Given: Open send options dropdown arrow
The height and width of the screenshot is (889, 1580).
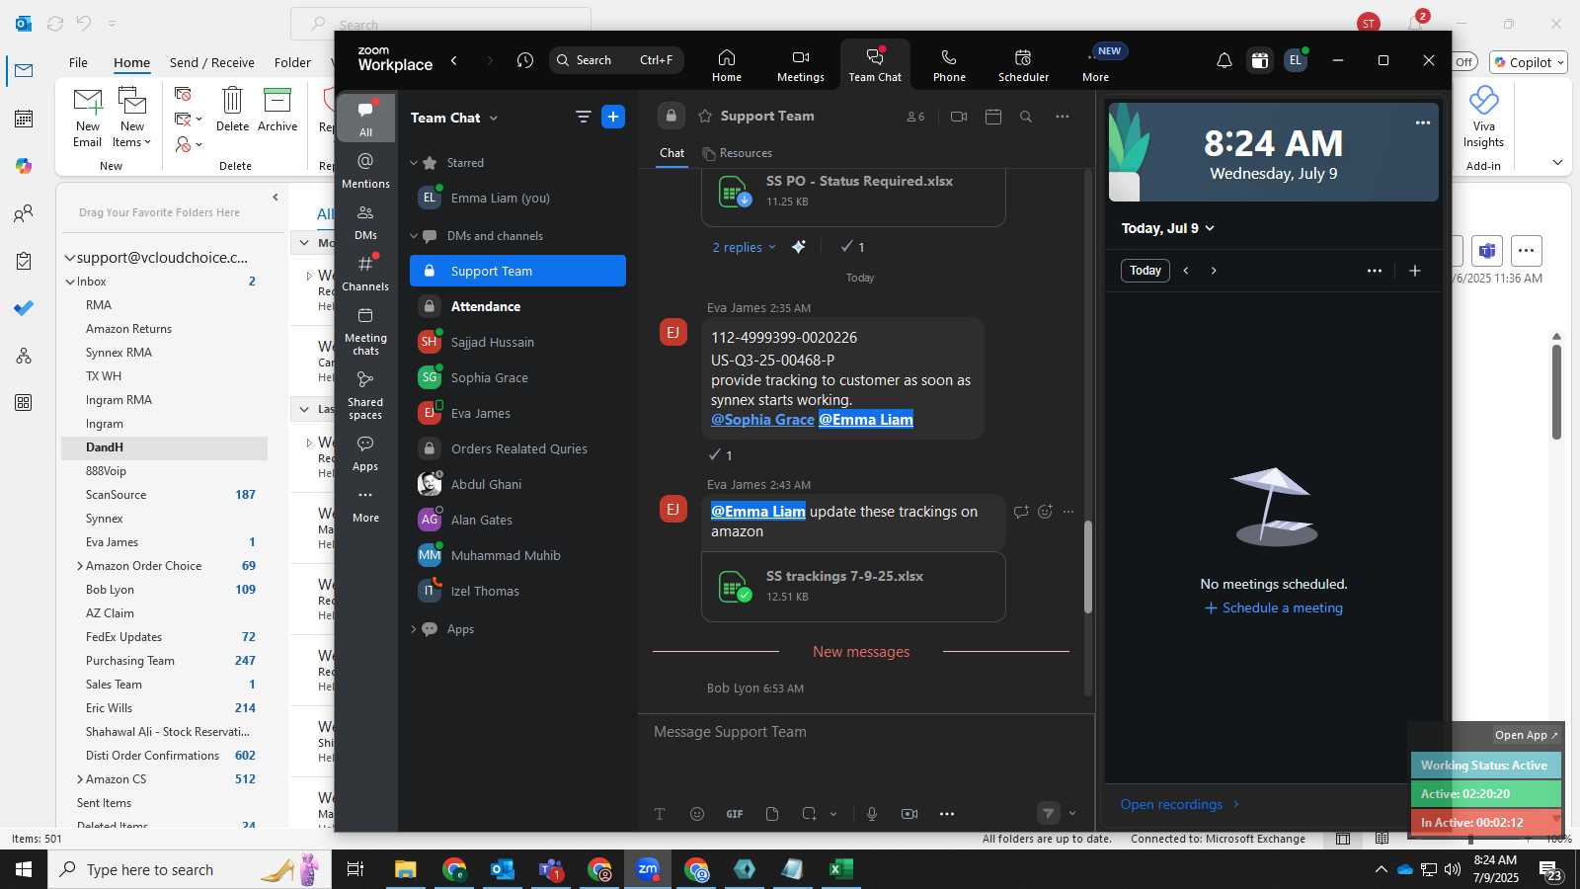Looking at the screenshot, I should pos(1072,814).
